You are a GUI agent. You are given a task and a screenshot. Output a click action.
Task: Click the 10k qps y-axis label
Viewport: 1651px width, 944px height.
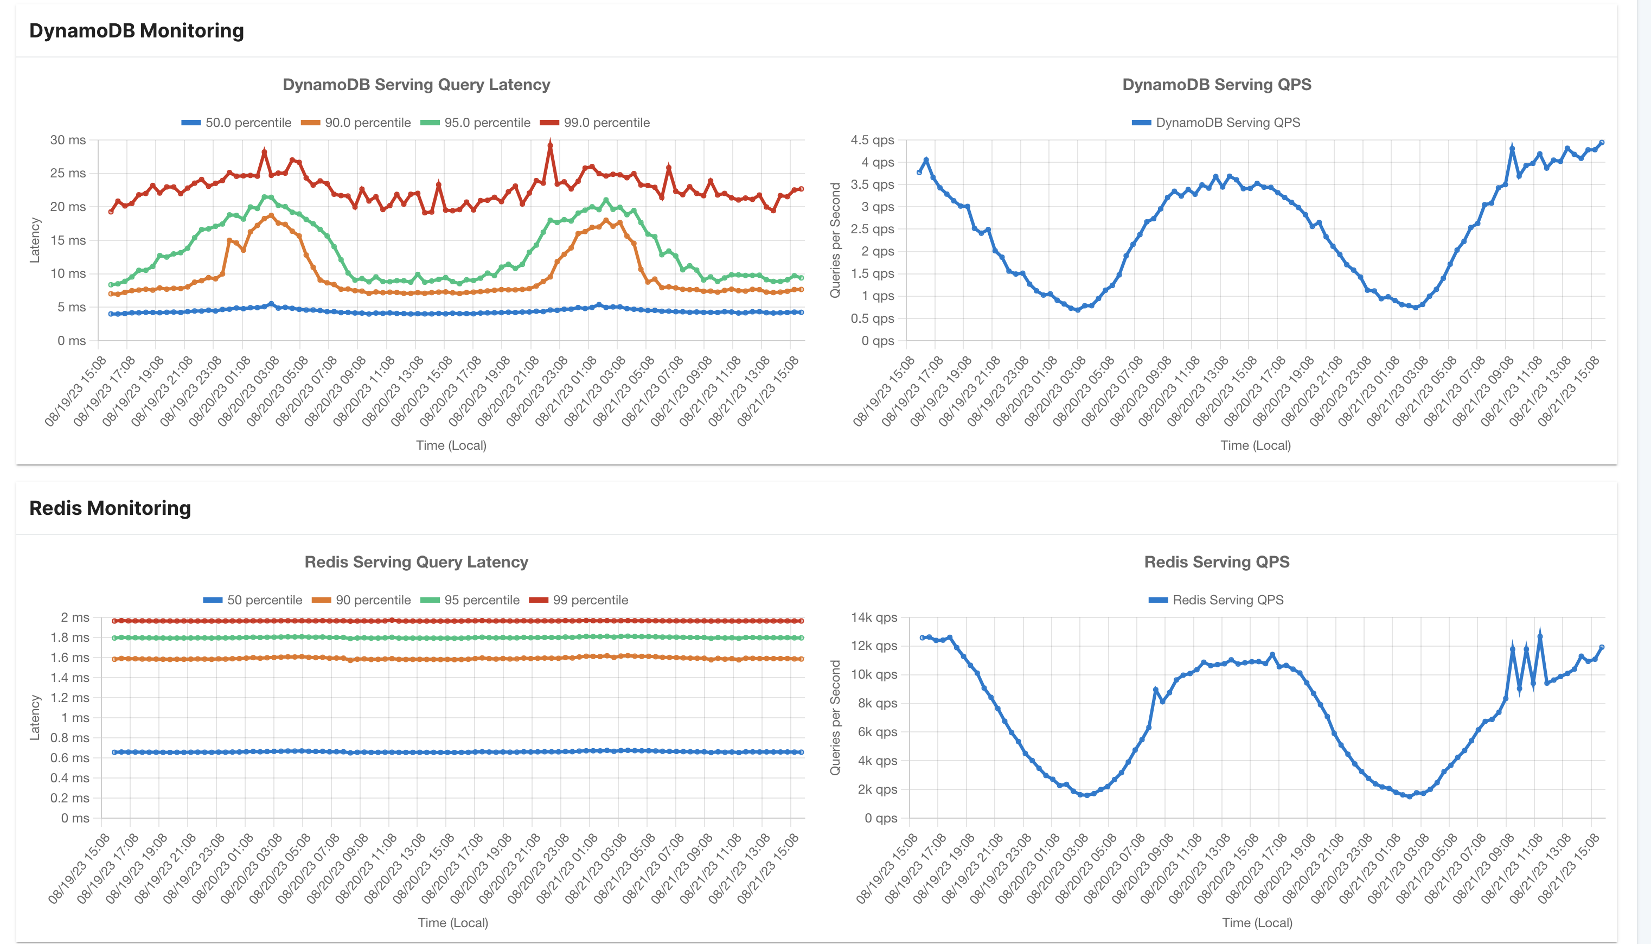[x=874, y=674]
